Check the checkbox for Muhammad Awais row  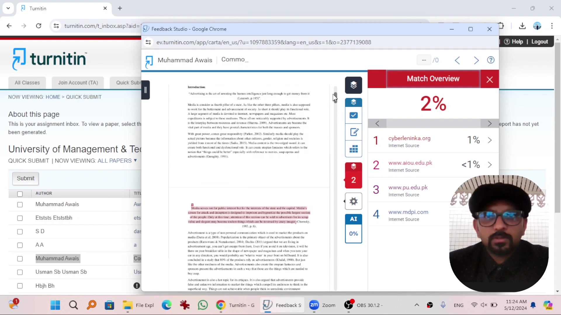click(20, 204)
